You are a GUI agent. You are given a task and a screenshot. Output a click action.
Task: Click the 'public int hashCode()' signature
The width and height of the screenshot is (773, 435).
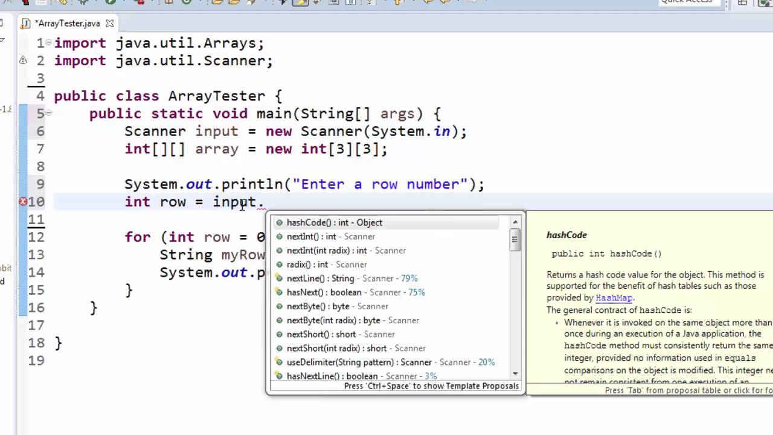click(x=606, y=254)
